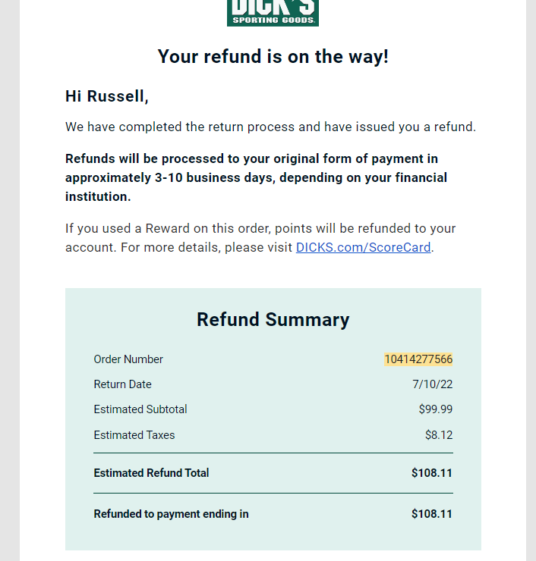The width and height of the screenshot is (536, 561).
Task: Click the $108.11 Estimated Refund Total amount
Action: (x=432, y=473)
